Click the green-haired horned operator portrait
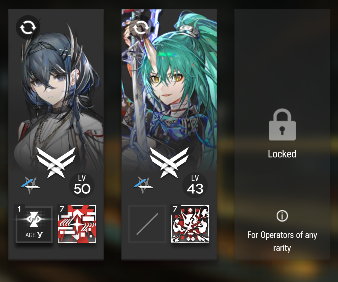Image resolution: width=338 pixels, height=282 pixels. click(x=169, y=91)
